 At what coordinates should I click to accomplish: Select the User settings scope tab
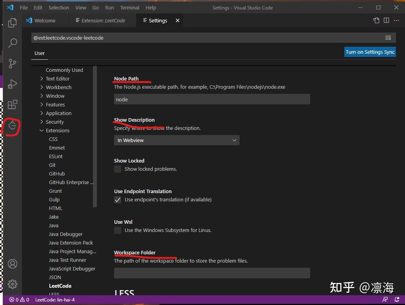pos(40,53)
